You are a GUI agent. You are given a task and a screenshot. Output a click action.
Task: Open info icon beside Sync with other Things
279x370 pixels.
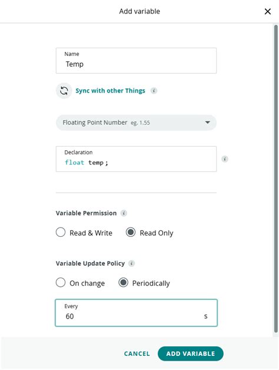[154, 91]
